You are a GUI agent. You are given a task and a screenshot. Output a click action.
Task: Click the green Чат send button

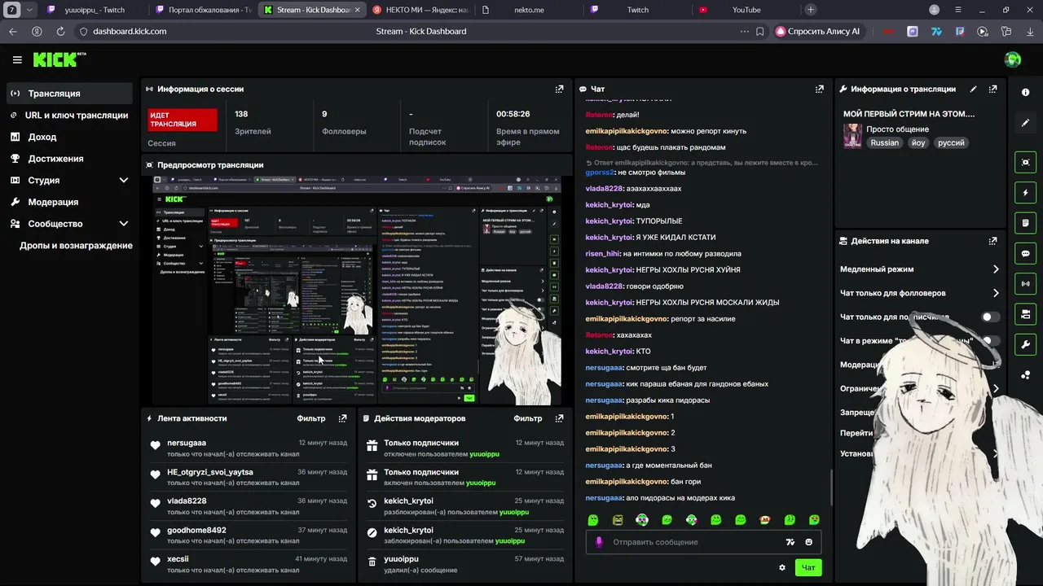(x=808, y=567)
